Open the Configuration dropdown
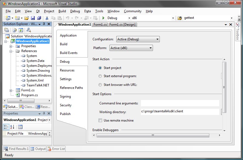The image size is (243, 160). [x=138, y=39]
